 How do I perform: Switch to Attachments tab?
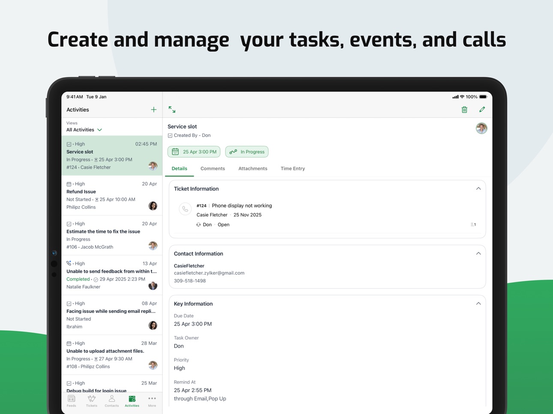[252, 169]
